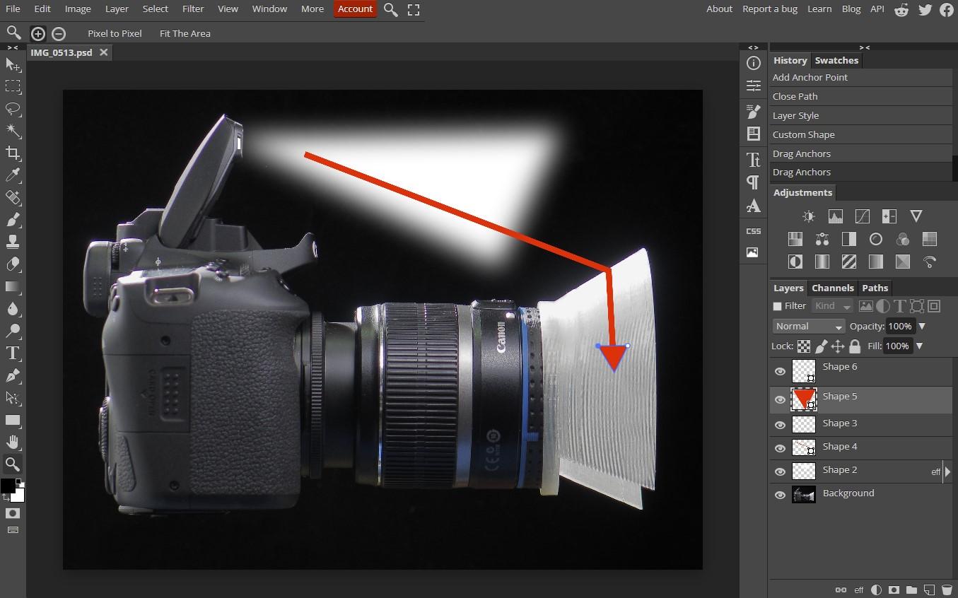Select the Zoom tool in toolbar

click(x=13, y=464)
